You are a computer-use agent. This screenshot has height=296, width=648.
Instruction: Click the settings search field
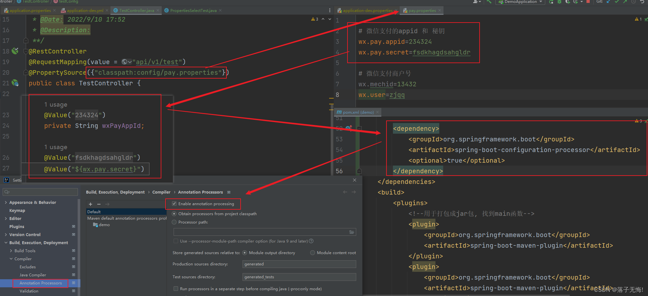pyautogui.click(x=40, y=192)
